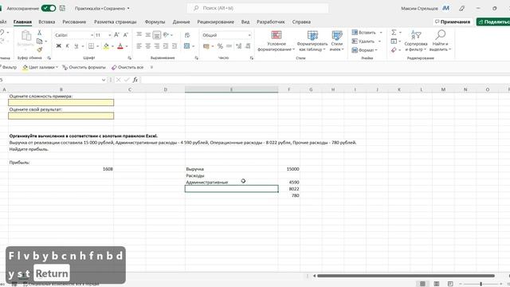
Task: Click the borders icon
Action: (92, 46)
